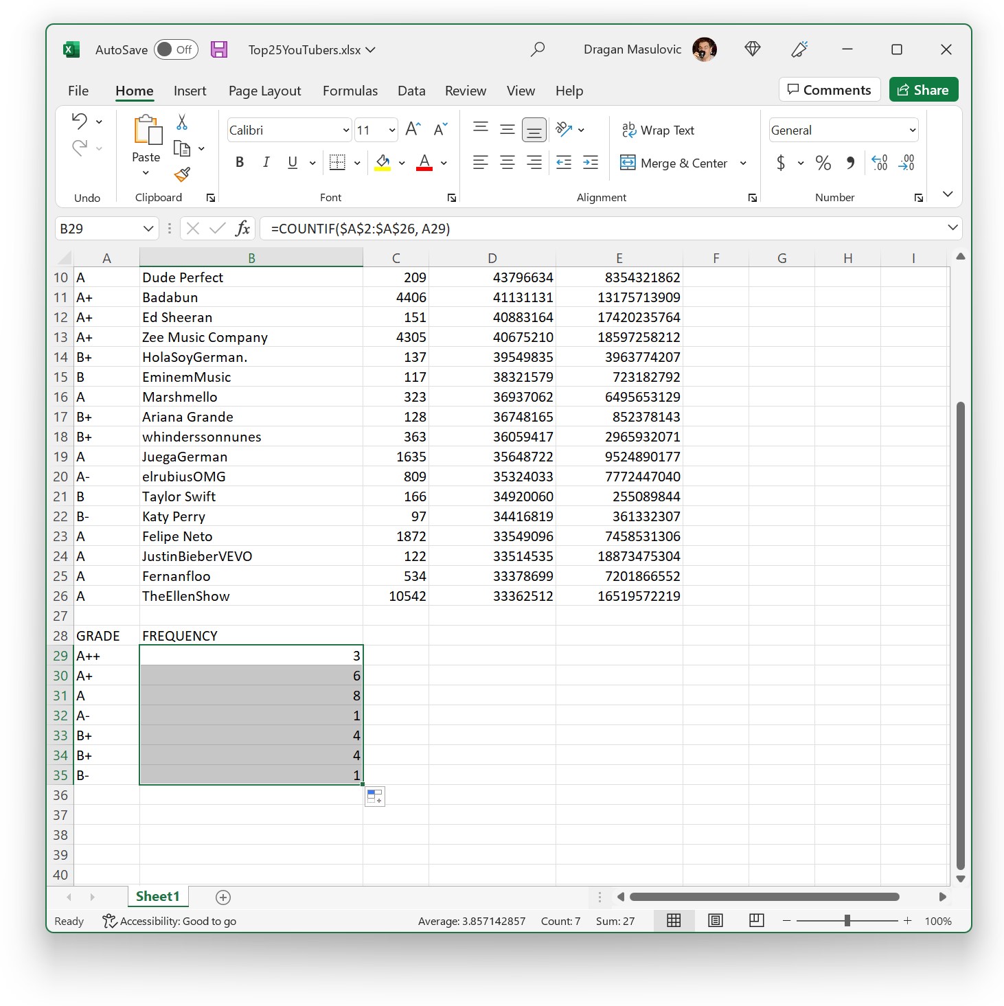Expand the formula bar
The image size is (1004, 1006).
point(952,227)
